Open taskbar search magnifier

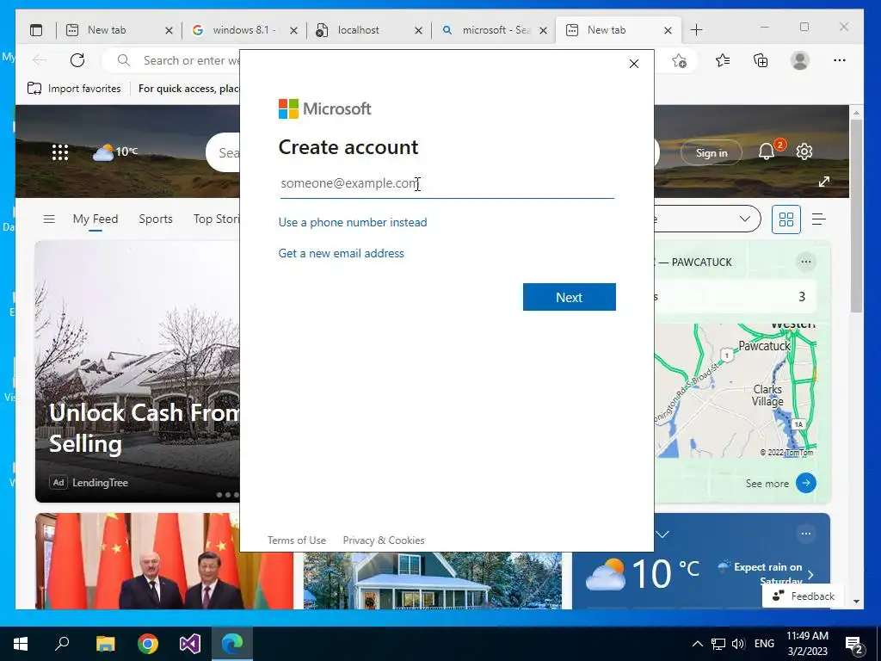pyautogui.click(x=62, y=644)
